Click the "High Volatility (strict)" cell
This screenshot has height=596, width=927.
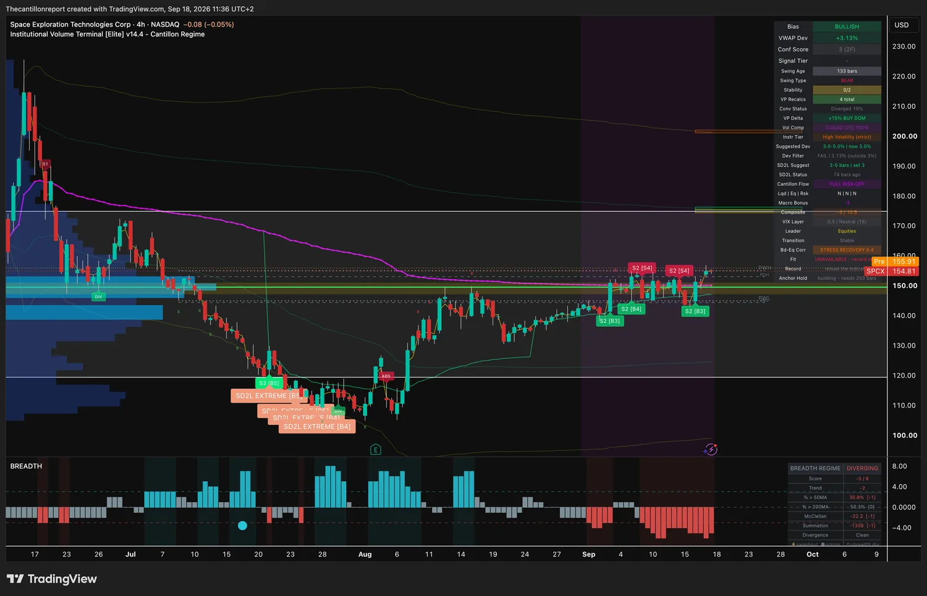coord(847,137)
